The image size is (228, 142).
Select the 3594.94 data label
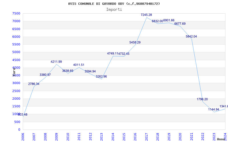click(90, 72)
